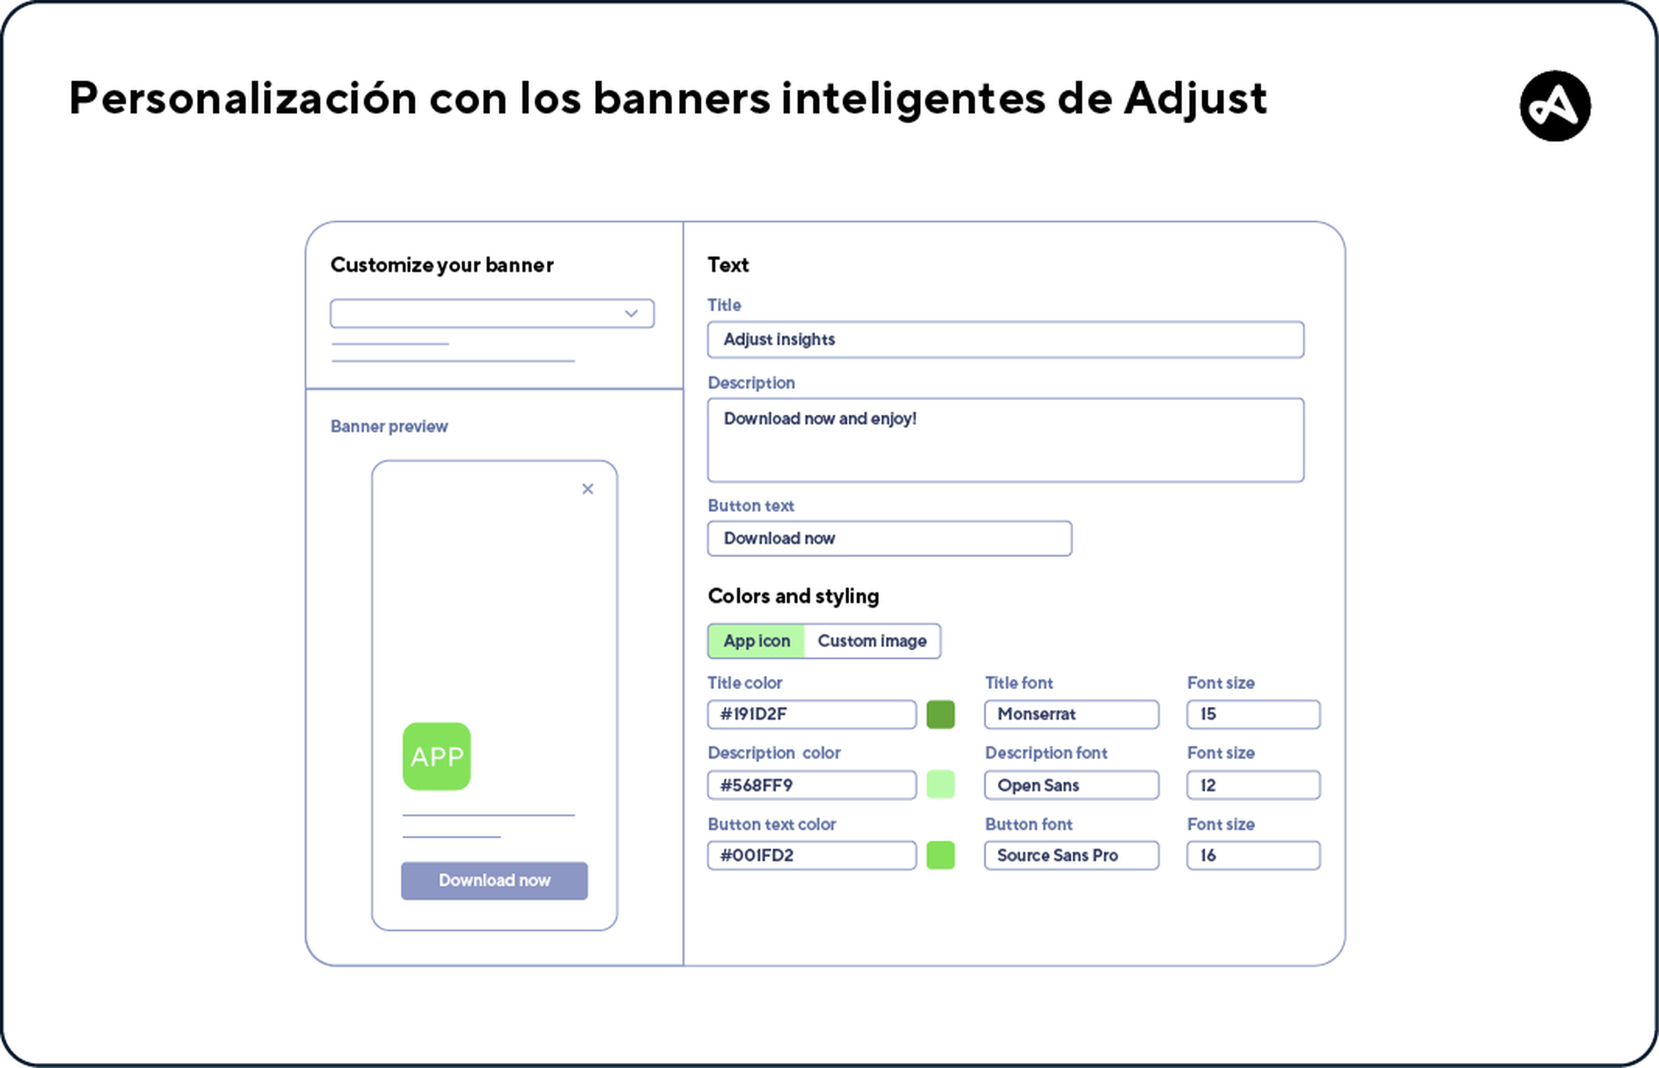Open the Title color swatch

[x=941, y=714]
